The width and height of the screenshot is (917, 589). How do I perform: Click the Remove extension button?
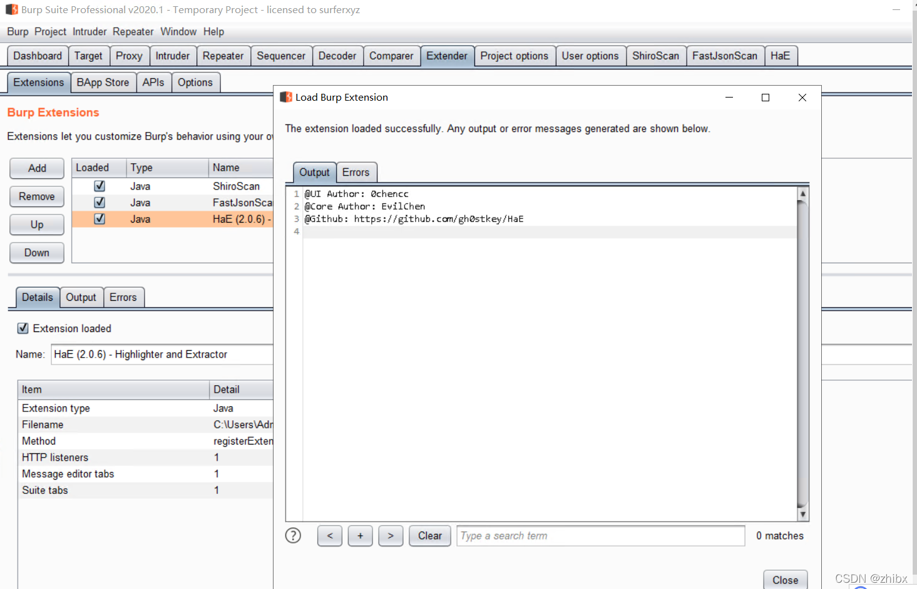(x=37, y=196)
